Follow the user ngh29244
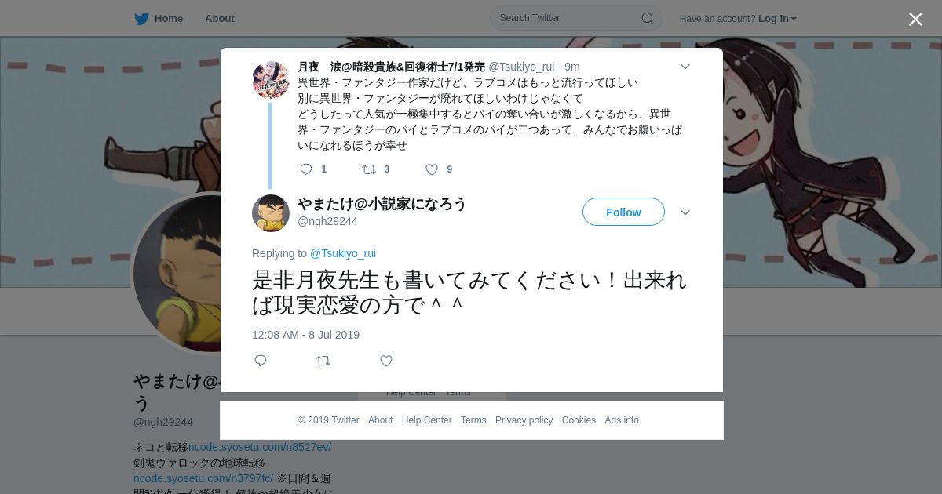The image size is (942, 494). click(x=623, y=212)
